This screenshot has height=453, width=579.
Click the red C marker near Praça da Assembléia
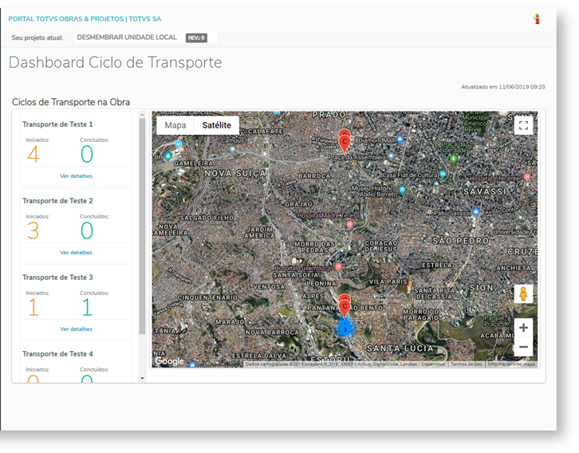345,144
